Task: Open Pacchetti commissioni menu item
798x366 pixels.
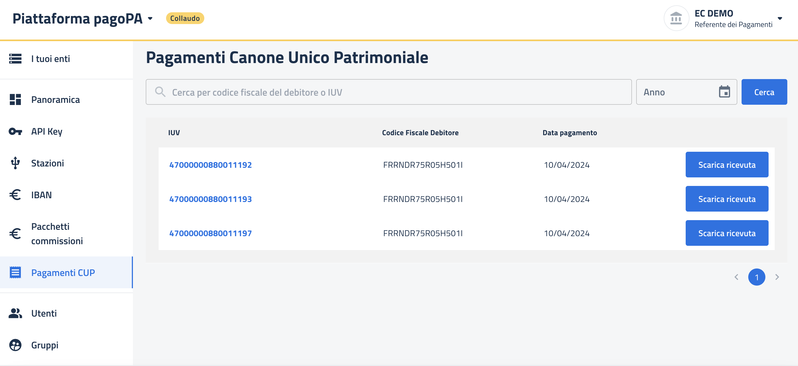Action: pyautogui.click(x=57, y=233)
